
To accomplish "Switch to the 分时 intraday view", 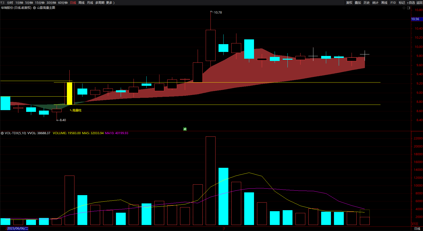I will tap(10, 3).
